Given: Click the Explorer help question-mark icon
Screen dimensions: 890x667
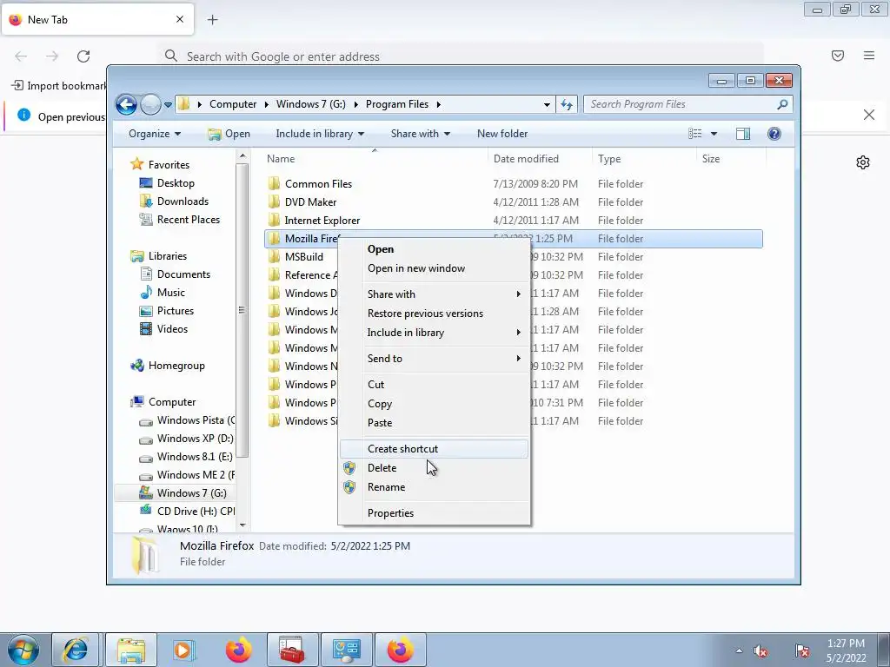Looking at the screenshot, I should [x=774, y=134].
